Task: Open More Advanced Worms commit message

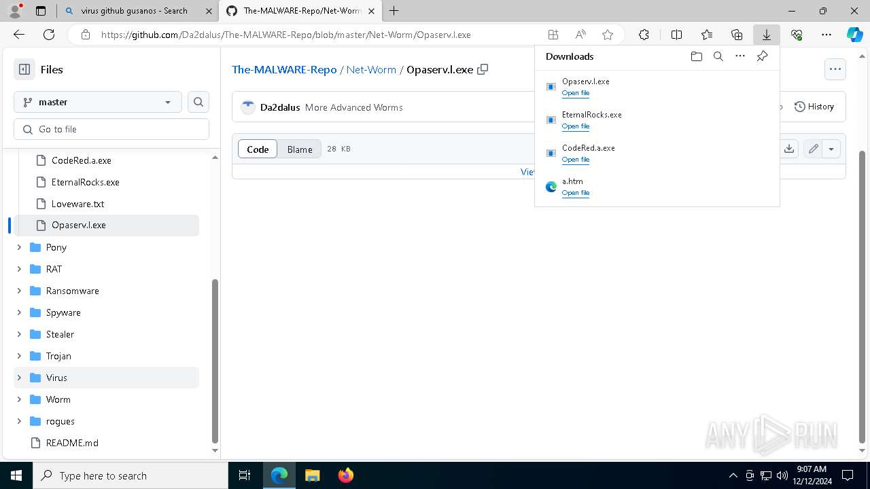Action: [353, 107]
